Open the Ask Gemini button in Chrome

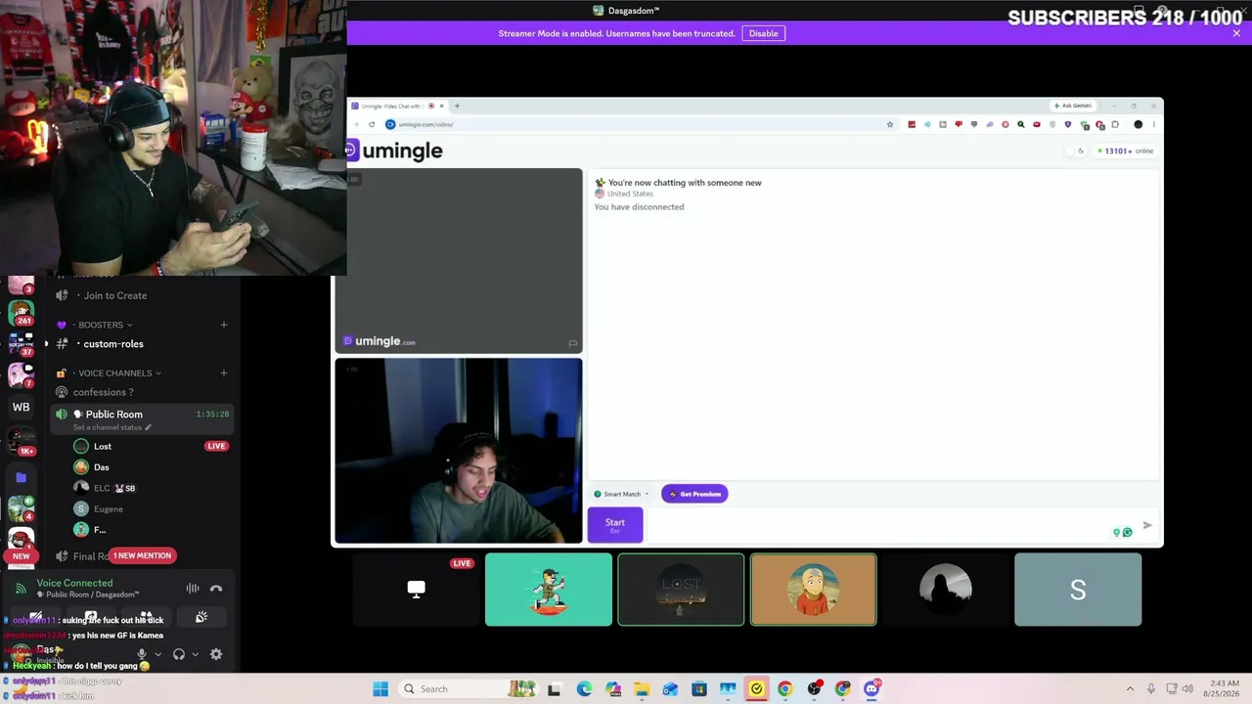pos(1073,106)
